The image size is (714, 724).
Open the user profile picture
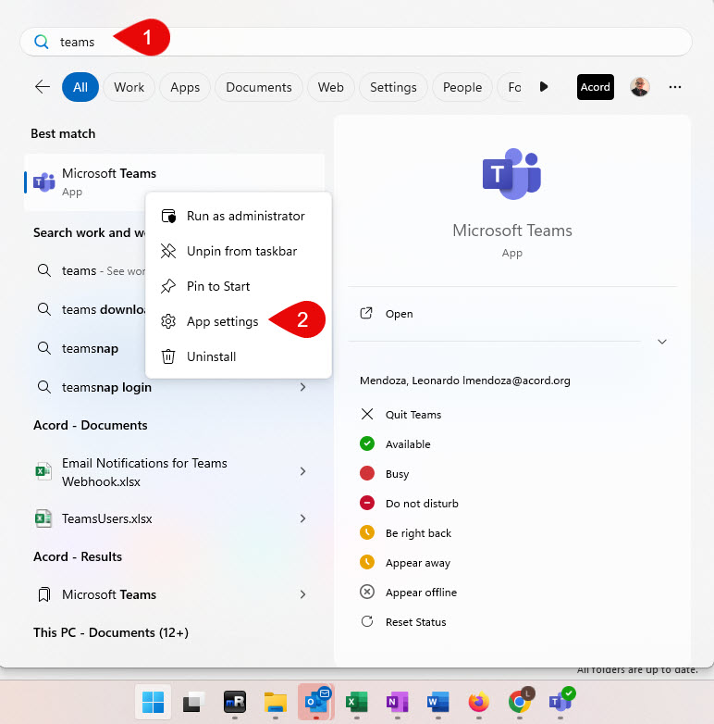point(639,87)
